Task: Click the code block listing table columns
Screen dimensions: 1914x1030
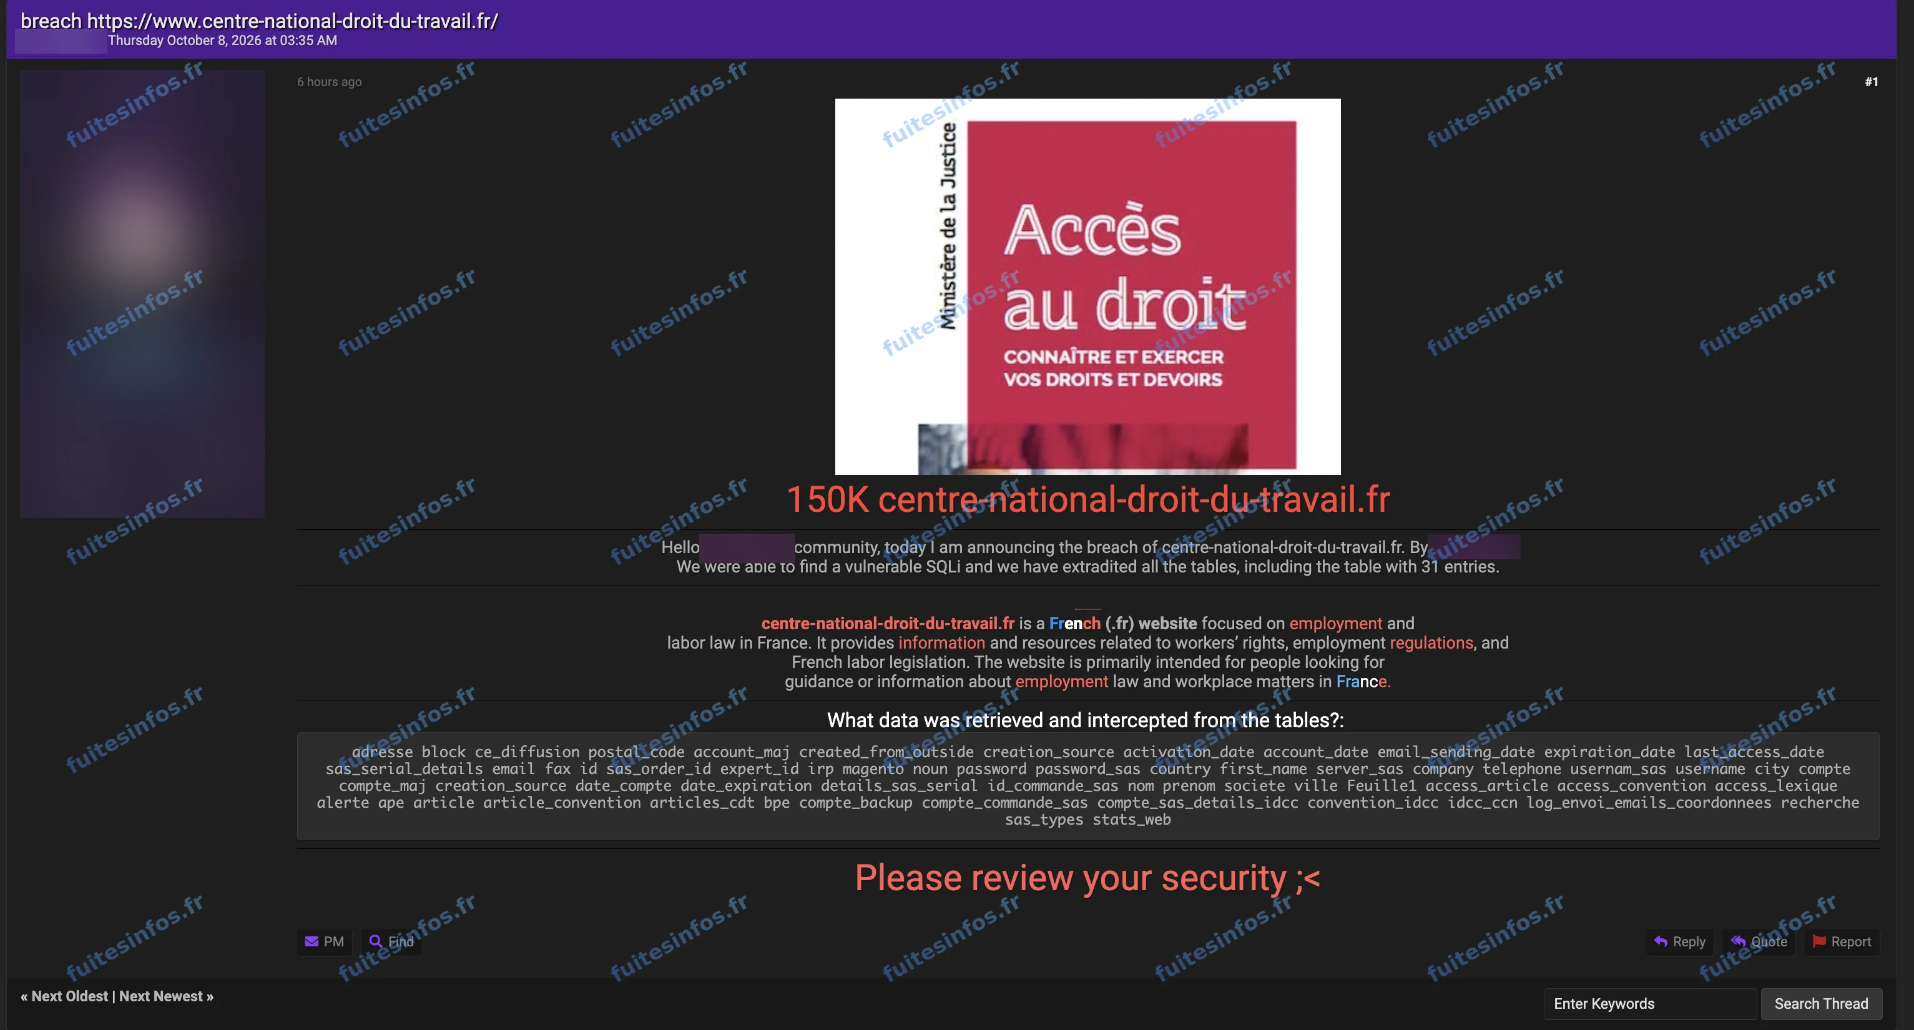Action: click(1087, 785)
